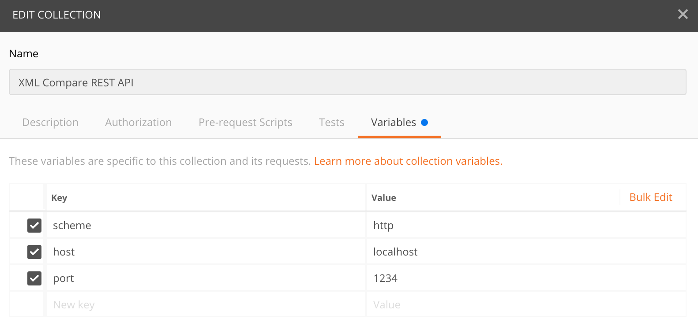Edit the port key name cell
The image size is (698, 326).
click(205, 278)
